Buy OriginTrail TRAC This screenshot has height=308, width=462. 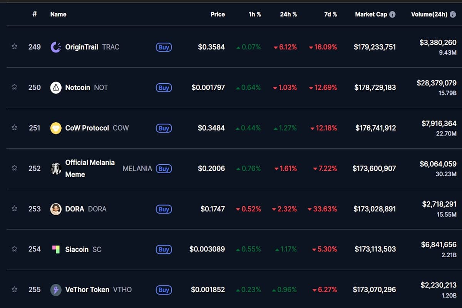(x=164, y=47)
